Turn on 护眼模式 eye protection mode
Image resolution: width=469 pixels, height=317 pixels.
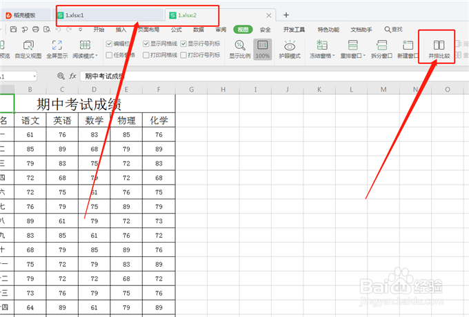click(290, 50)
